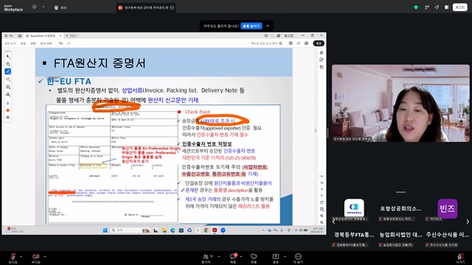This screenshot has width=472, height=265.
Task: Open the Edit menu in Acrobat
Action: tap(23, 43)
